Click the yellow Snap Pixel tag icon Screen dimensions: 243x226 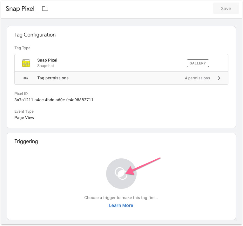click(x=26, y=63)
